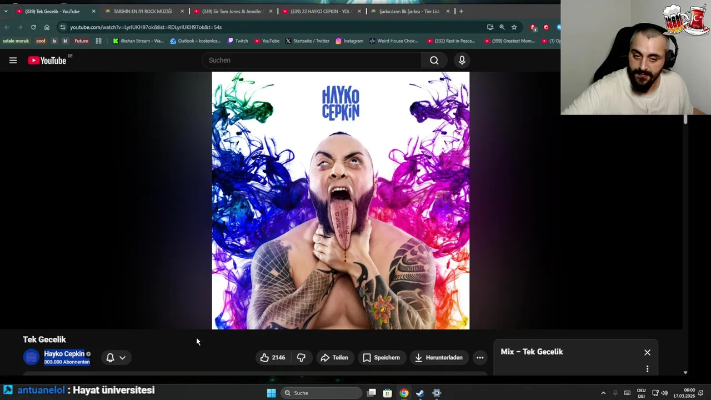Close the Mix – Tek Gecelik panel
The image size is (711, 400).
point(647,352)
